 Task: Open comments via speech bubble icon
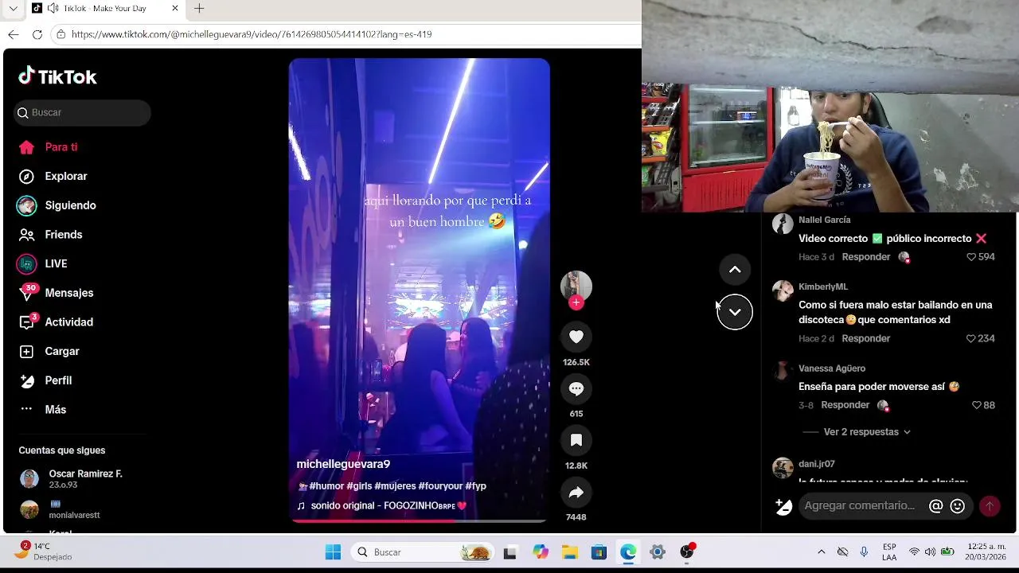[x=576, y=389]
